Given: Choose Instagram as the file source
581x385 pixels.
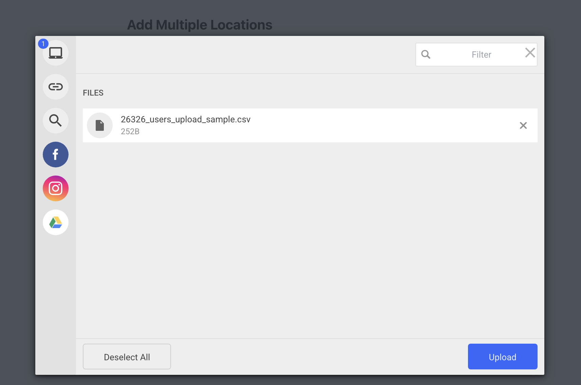Looking at the screenshot, I should [x=56, y=188].
